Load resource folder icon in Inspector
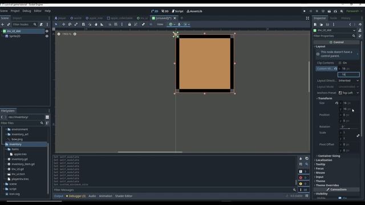Image resolution: width=365 pixels, height=205 pixels. pos(321,24)
